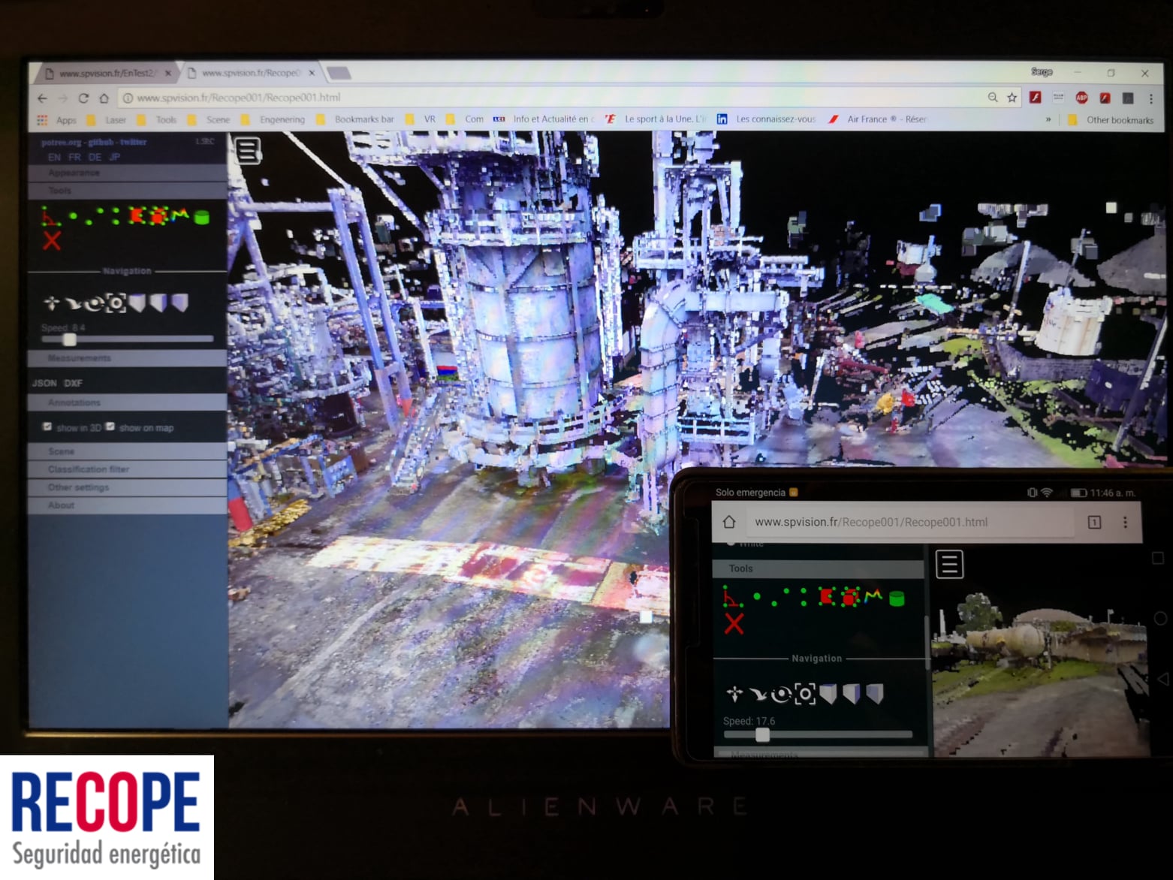Expand the Classification filter section
1173x880 pixels.
(x=89, y=469)
